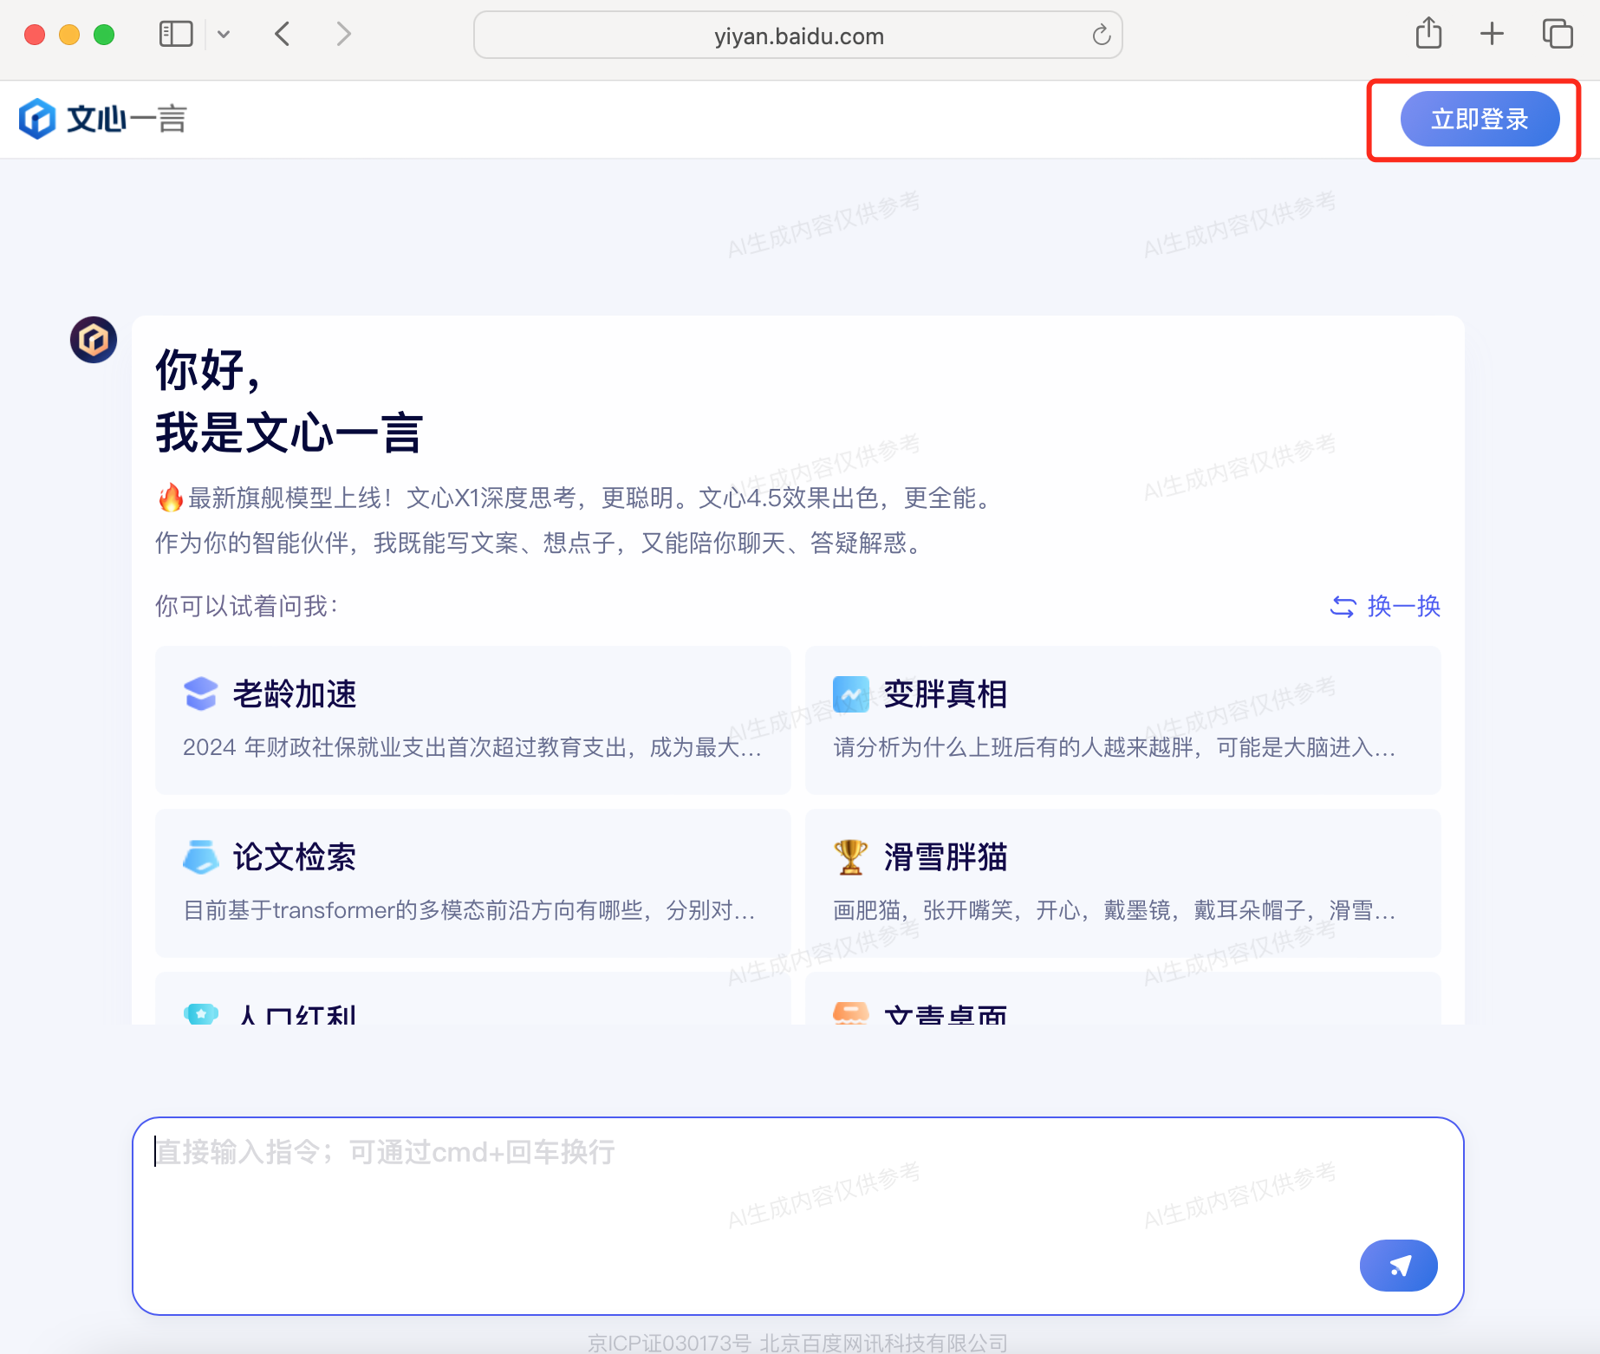Expand the sidebar dropdown chevron

coord(224,35)
